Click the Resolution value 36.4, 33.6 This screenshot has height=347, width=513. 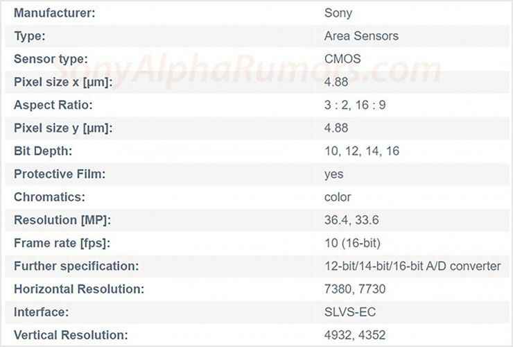(x=351, y=220)
